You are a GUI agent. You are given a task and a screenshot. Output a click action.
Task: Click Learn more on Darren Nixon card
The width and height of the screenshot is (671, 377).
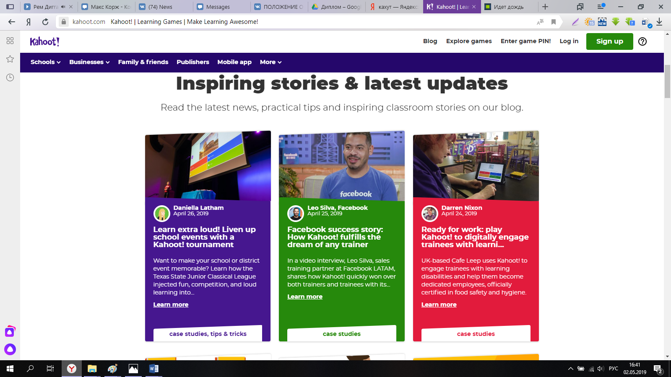coord(439,305)
